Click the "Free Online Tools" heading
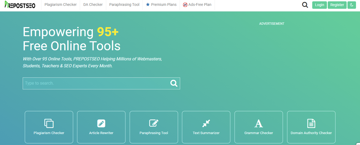The width and height of the screenshot is (360, 145). point(72,46)
